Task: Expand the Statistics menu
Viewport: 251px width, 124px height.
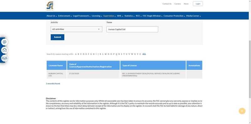Action: [129, 16]
